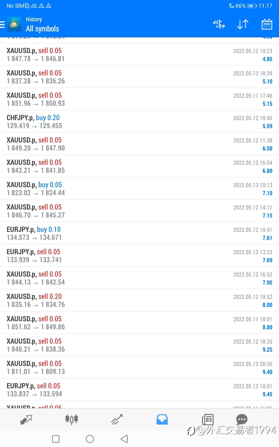
Task: Tap the Android back triangle button
Action: (124, 439)
